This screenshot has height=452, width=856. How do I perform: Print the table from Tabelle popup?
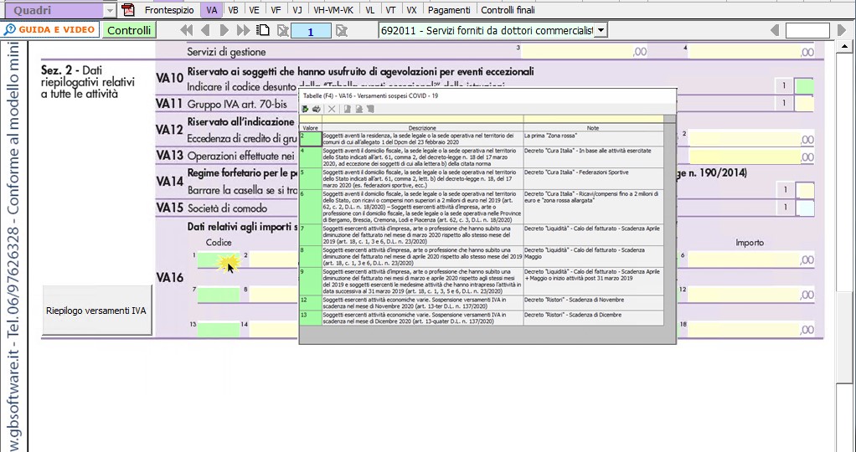pyautogui.click(x=316, y=109)
